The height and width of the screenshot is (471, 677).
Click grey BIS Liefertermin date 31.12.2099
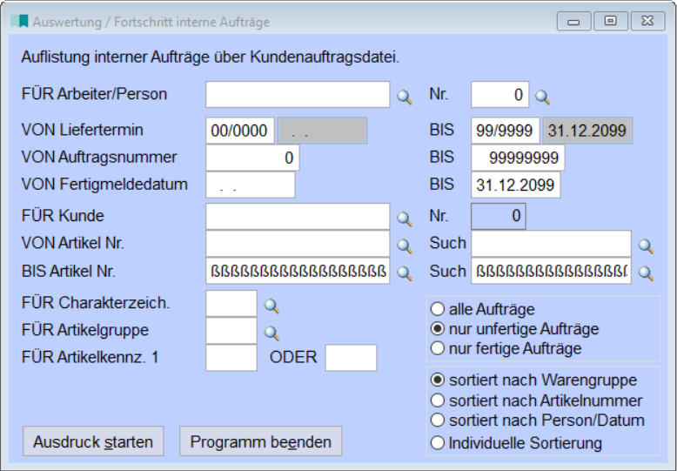(587, 130)
